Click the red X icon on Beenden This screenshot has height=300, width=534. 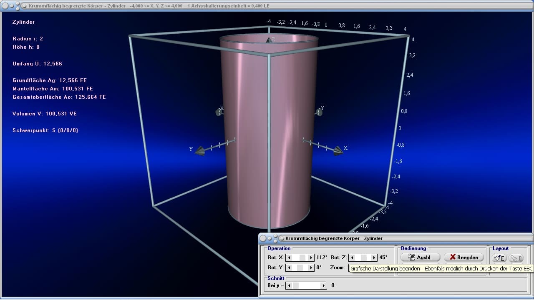453,257
